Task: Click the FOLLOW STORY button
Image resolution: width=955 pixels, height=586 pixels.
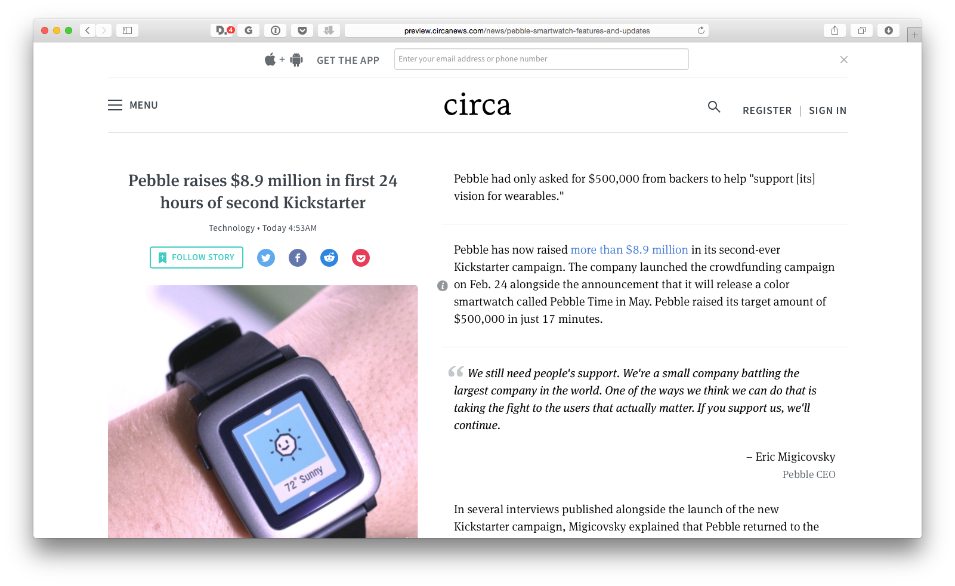Action: point(196,257)
